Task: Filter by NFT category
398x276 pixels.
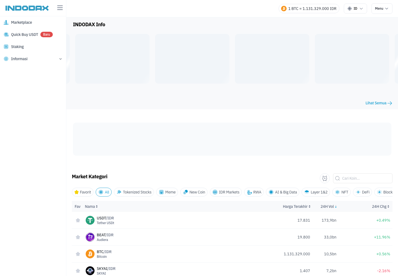Action: tap(342, 192)
